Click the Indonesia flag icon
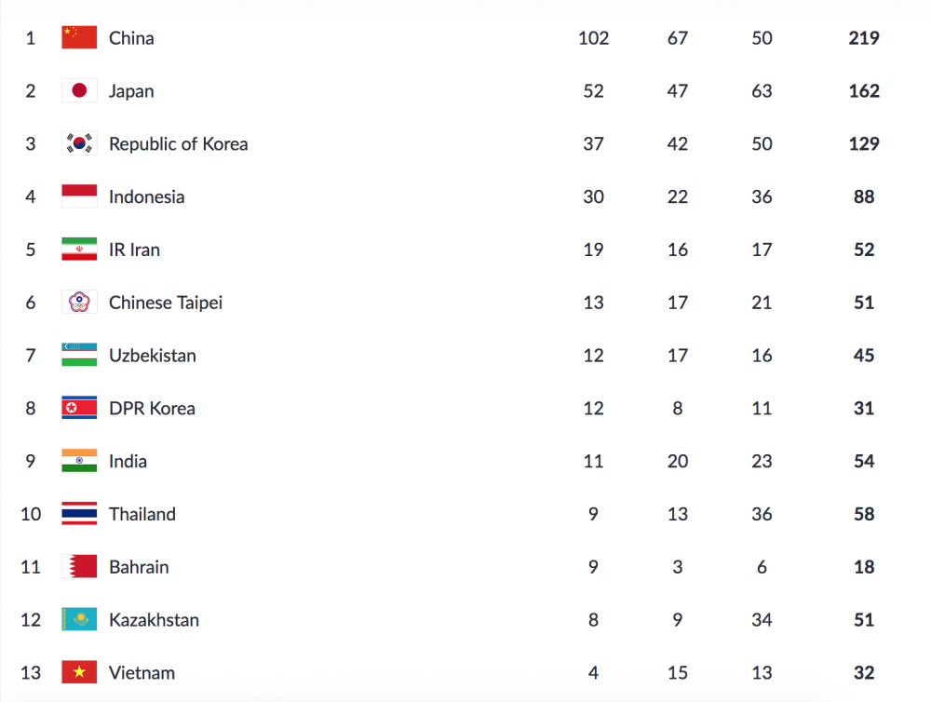The height and width of the screenshot is (702, 931). (79, 196)
